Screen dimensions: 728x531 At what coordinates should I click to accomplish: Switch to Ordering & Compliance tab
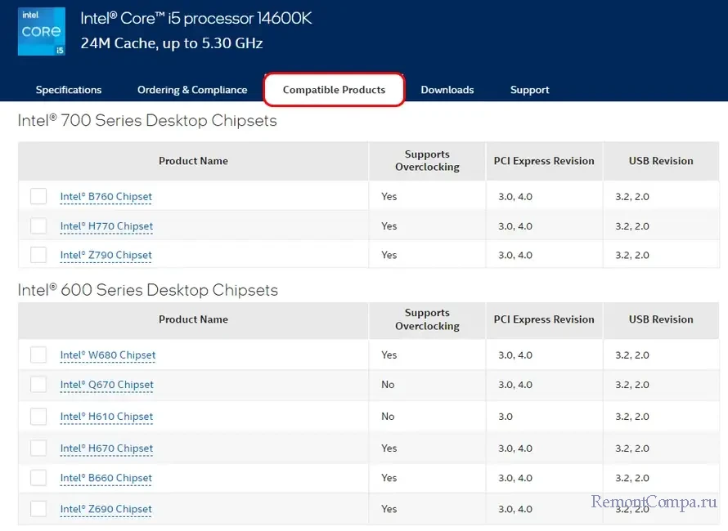click(x=192, y=90)
